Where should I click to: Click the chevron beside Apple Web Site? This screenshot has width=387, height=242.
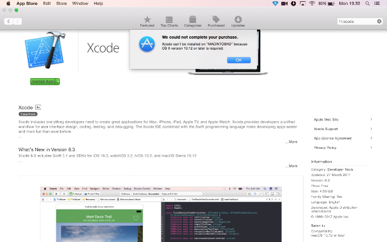[x=371, y=120]
